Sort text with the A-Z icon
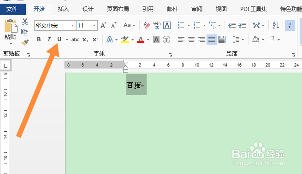The height and width of the screenshot is (174, 302). point(276,25)
